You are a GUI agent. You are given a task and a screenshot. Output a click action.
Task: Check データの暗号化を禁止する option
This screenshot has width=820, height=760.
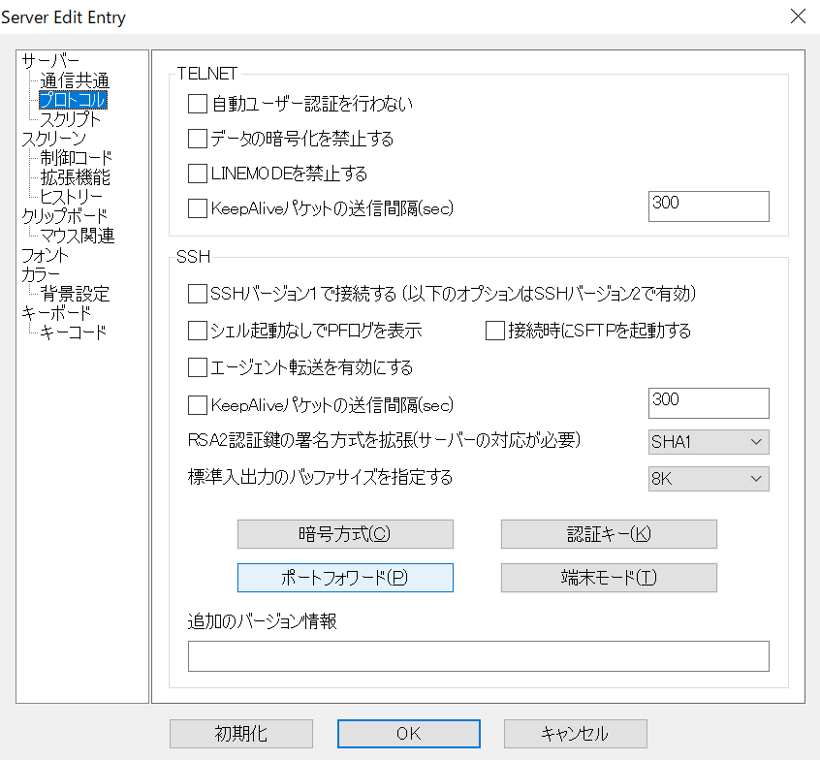coord(197,139)
